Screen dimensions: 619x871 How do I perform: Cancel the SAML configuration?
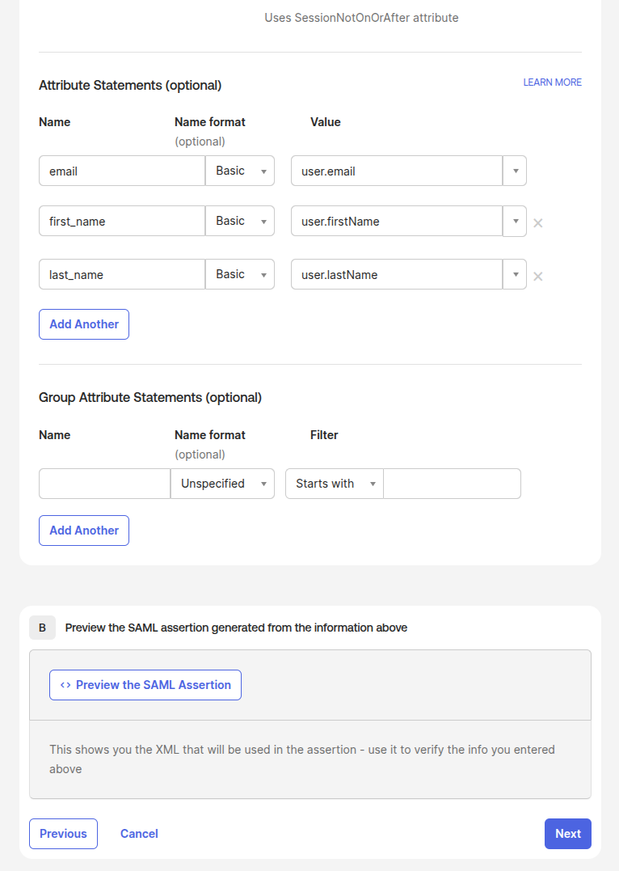[139, 834]
